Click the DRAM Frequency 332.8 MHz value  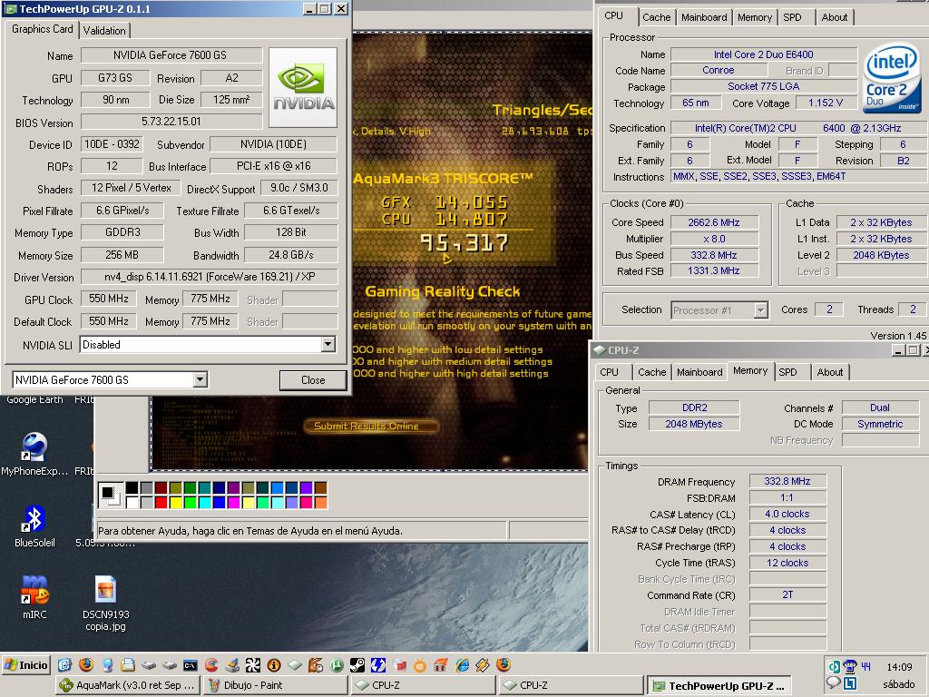click(x=787, y=481)
